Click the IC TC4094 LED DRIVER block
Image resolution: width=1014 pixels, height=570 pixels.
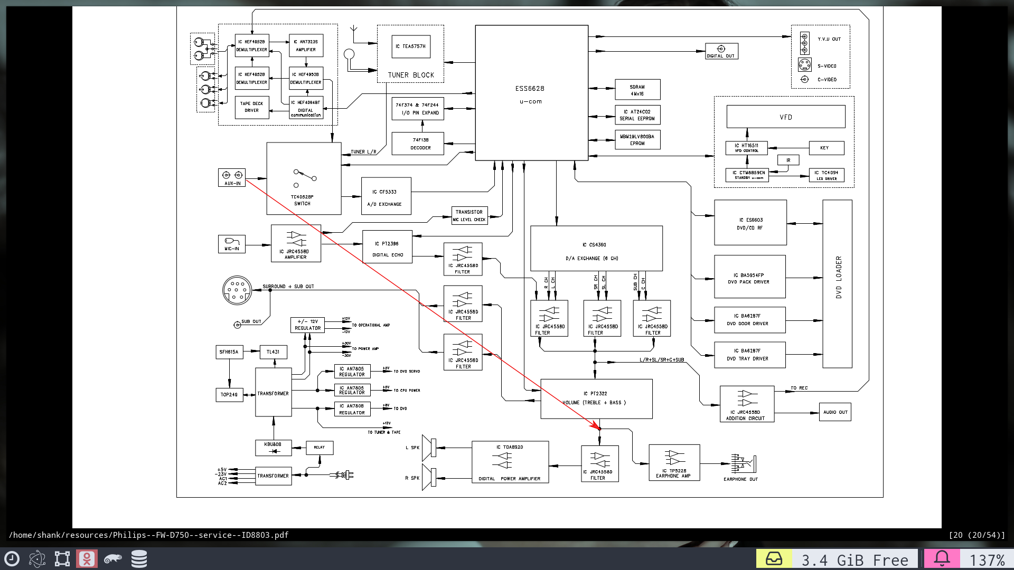(827, 175)
